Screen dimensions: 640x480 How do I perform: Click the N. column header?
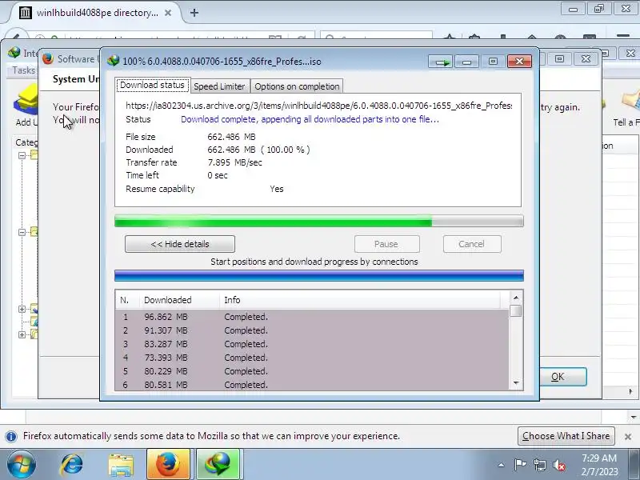click(x=127, y=300)
